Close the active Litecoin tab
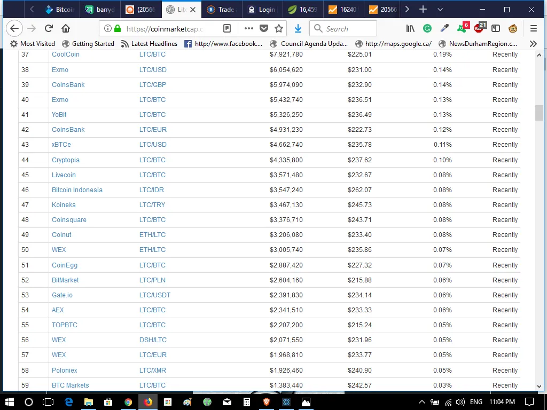The width and height of the screenshot is (547, 410). (x=193, y=10)
